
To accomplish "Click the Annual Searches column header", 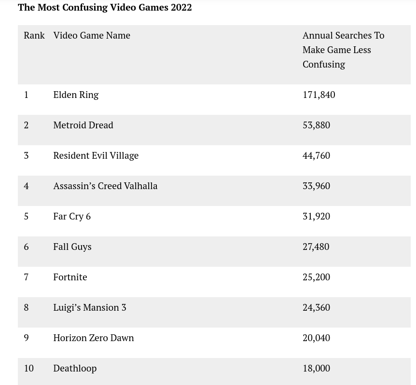I will click(x=343, y=50).
